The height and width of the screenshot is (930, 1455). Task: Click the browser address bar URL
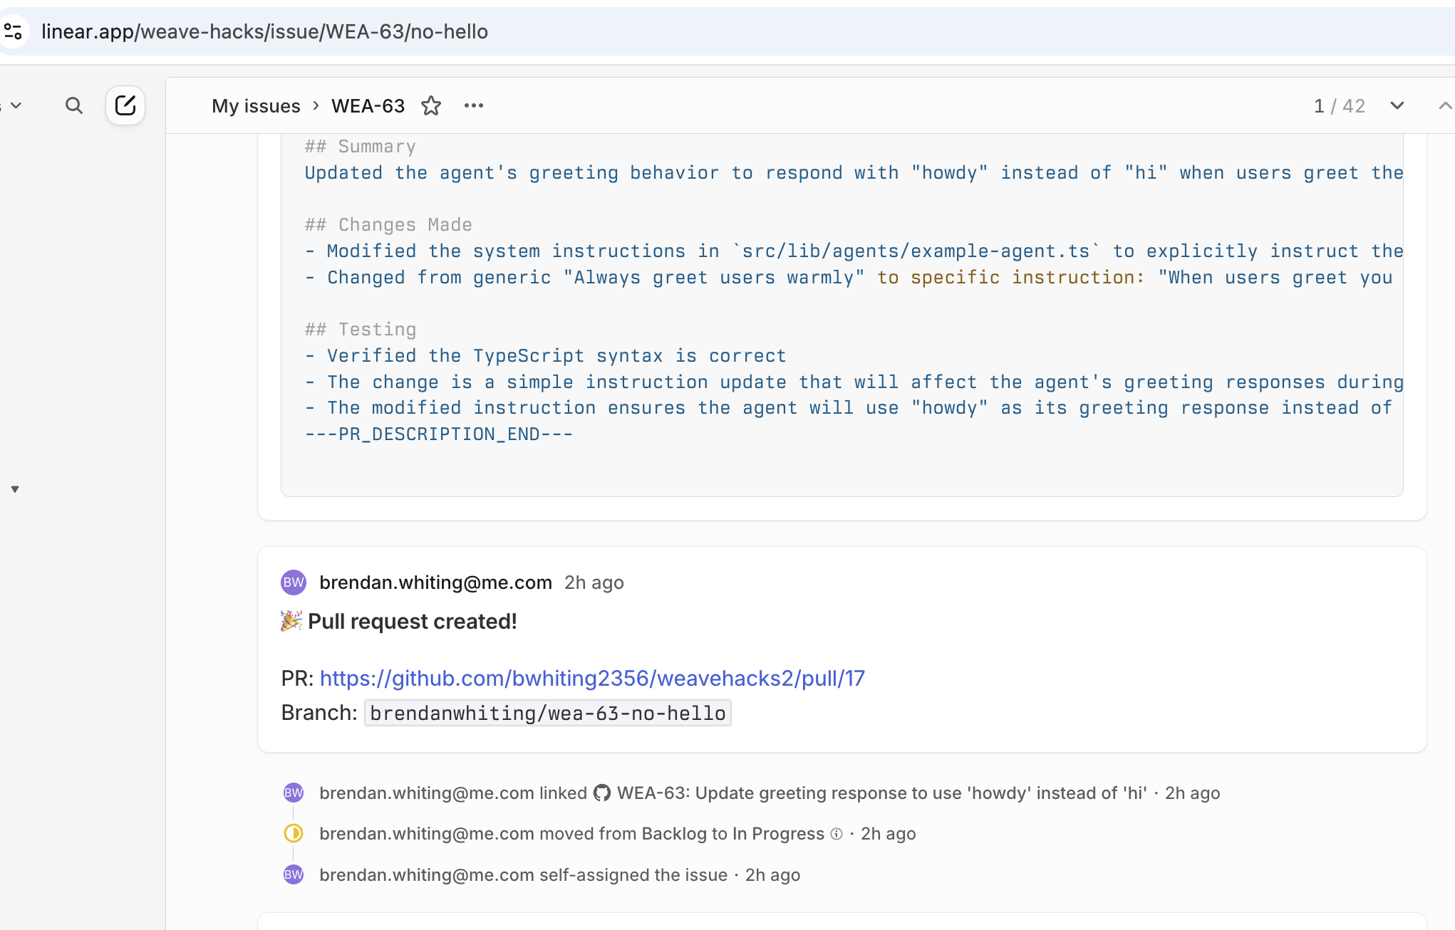(x=264, y=31)
